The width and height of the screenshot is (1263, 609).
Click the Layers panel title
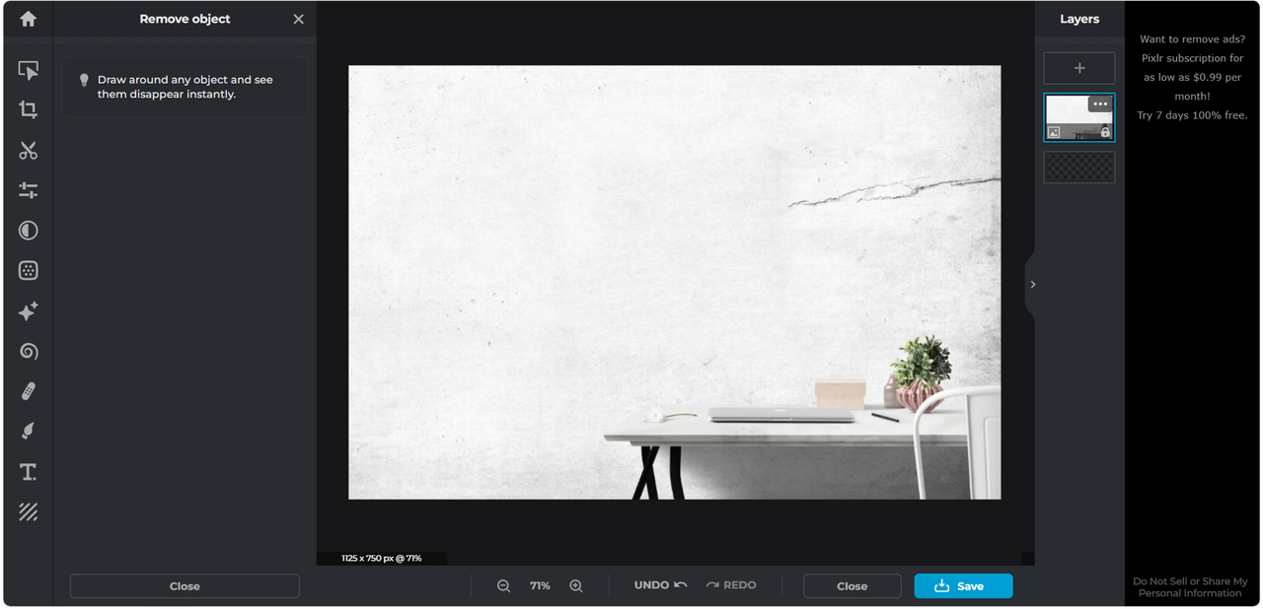coord(1079,19)
